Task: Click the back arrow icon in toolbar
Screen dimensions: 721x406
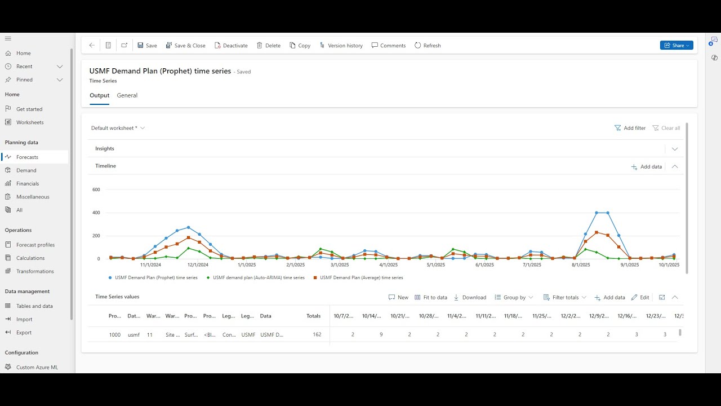Action: tap(92, 46)
